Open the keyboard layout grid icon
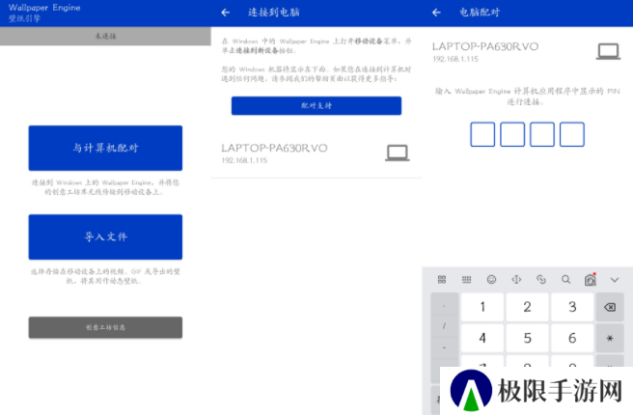This screenshot has height=415, width=633. pos(466,279)
